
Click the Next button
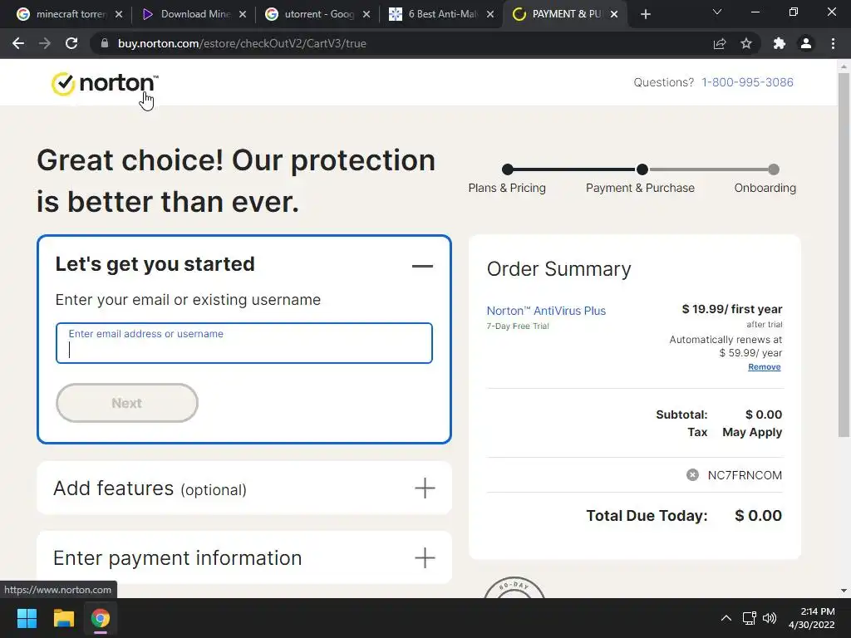[127, 403]
